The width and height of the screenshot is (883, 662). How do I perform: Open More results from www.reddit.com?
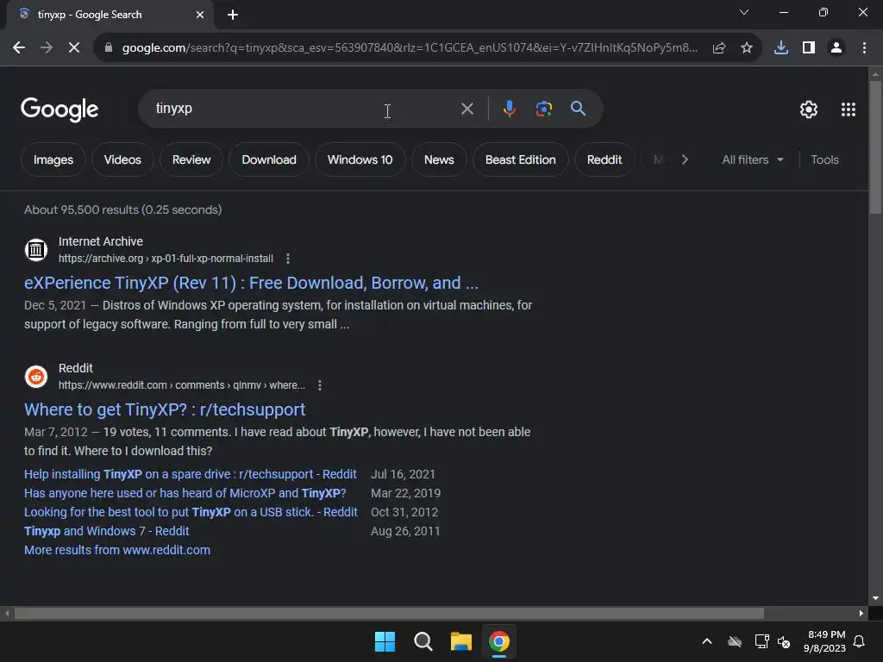coord(117,550)
